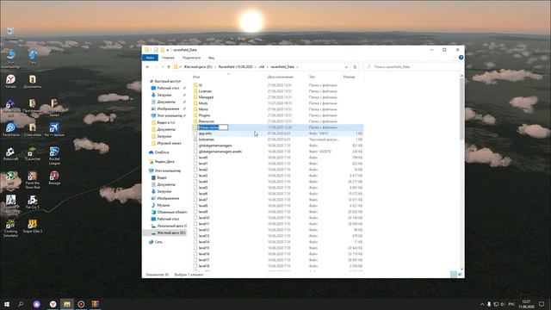
Task: Refresh the ravenfield_Data folder view
Action: point(355,67)
